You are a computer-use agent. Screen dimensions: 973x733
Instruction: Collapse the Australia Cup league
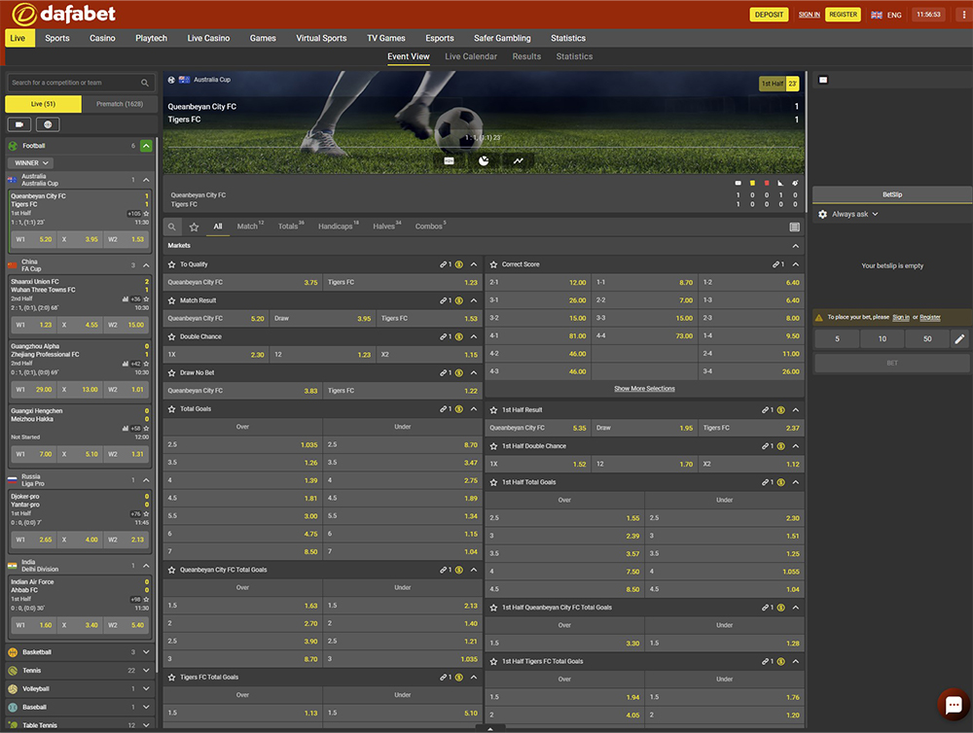coord(147,180)
